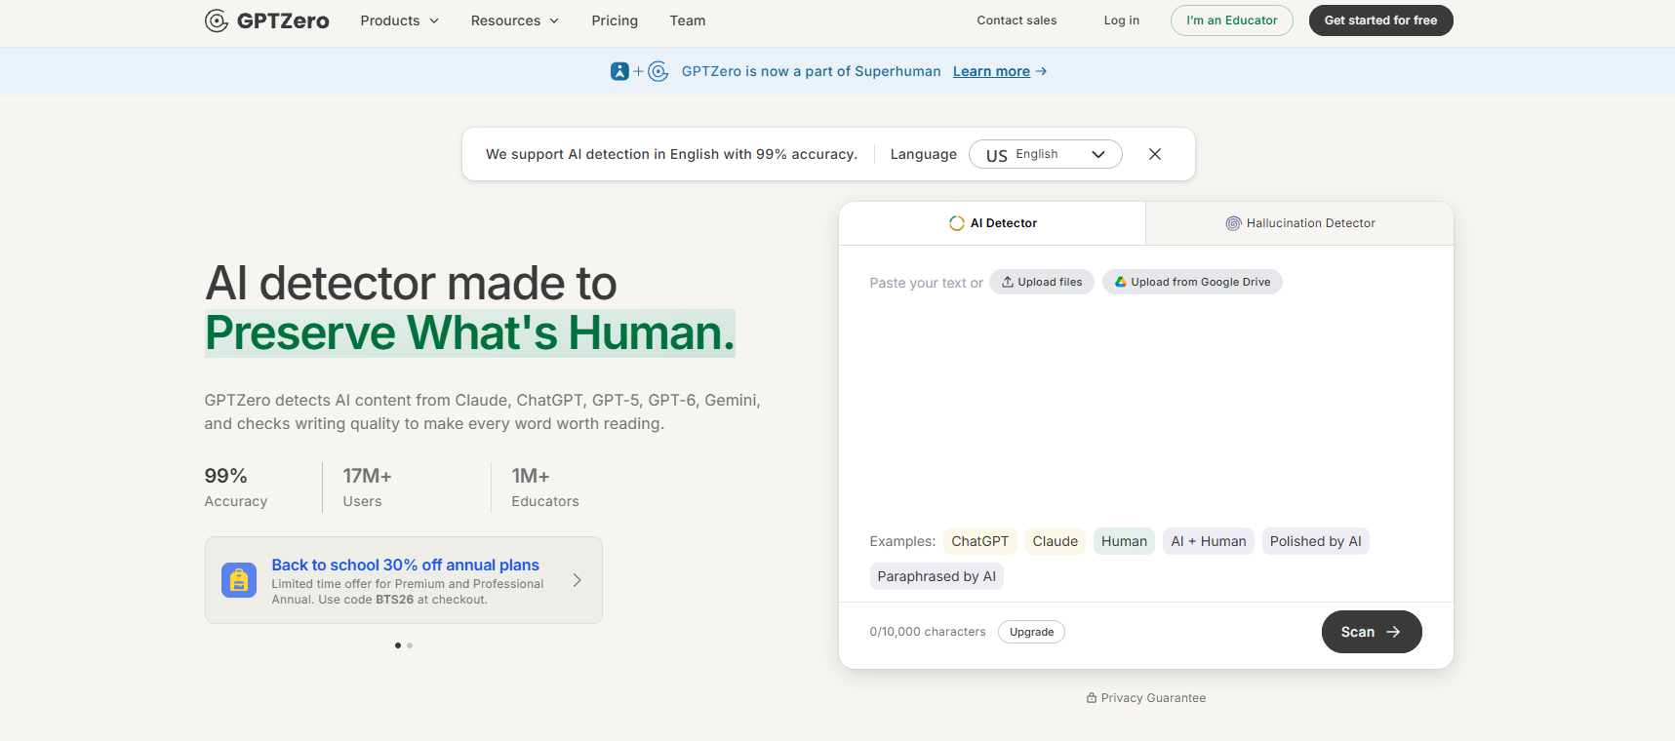Expand the Resources menu
The height and width of the screenshot is (741, 1675).
click(515, 20)
